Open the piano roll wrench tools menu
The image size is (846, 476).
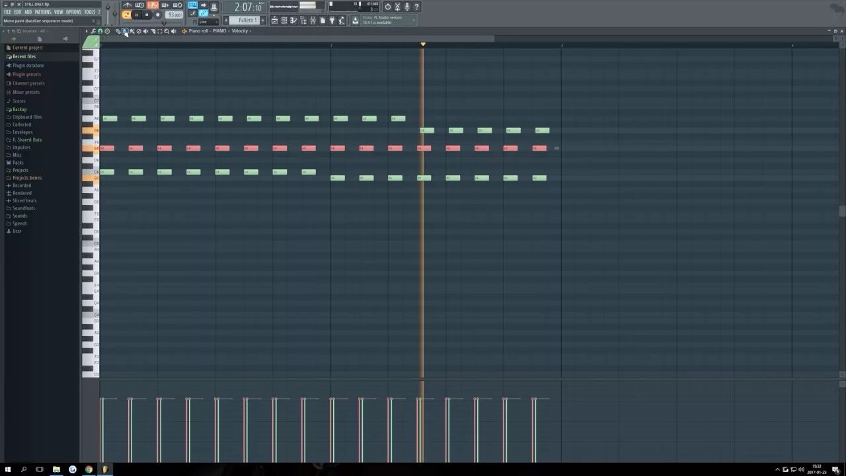93,31
